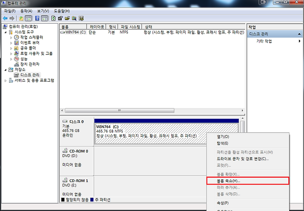Choose 볼륨 축소(H) from context menu

[248, 181]
